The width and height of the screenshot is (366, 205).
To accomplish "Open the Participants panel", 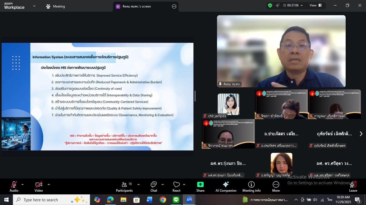I will pyautogui.click(x=124, y=187).
